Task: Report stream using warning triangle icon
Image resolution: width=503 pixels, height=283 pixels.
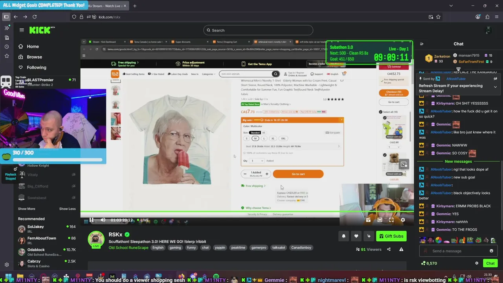Action: (401, 249)
